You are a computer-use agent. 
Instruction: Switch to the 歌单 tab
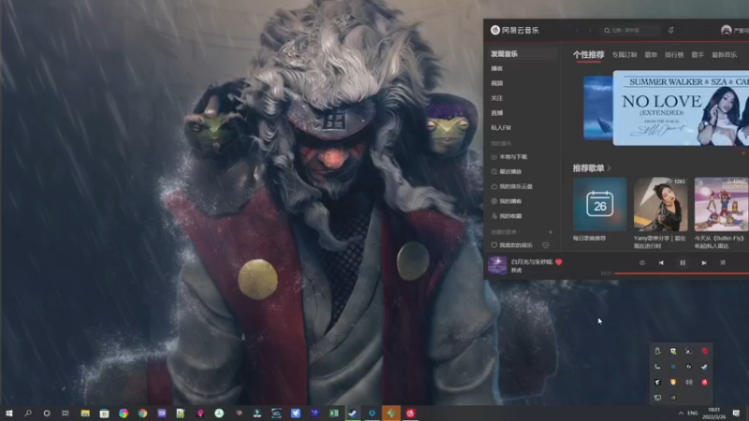651,55
